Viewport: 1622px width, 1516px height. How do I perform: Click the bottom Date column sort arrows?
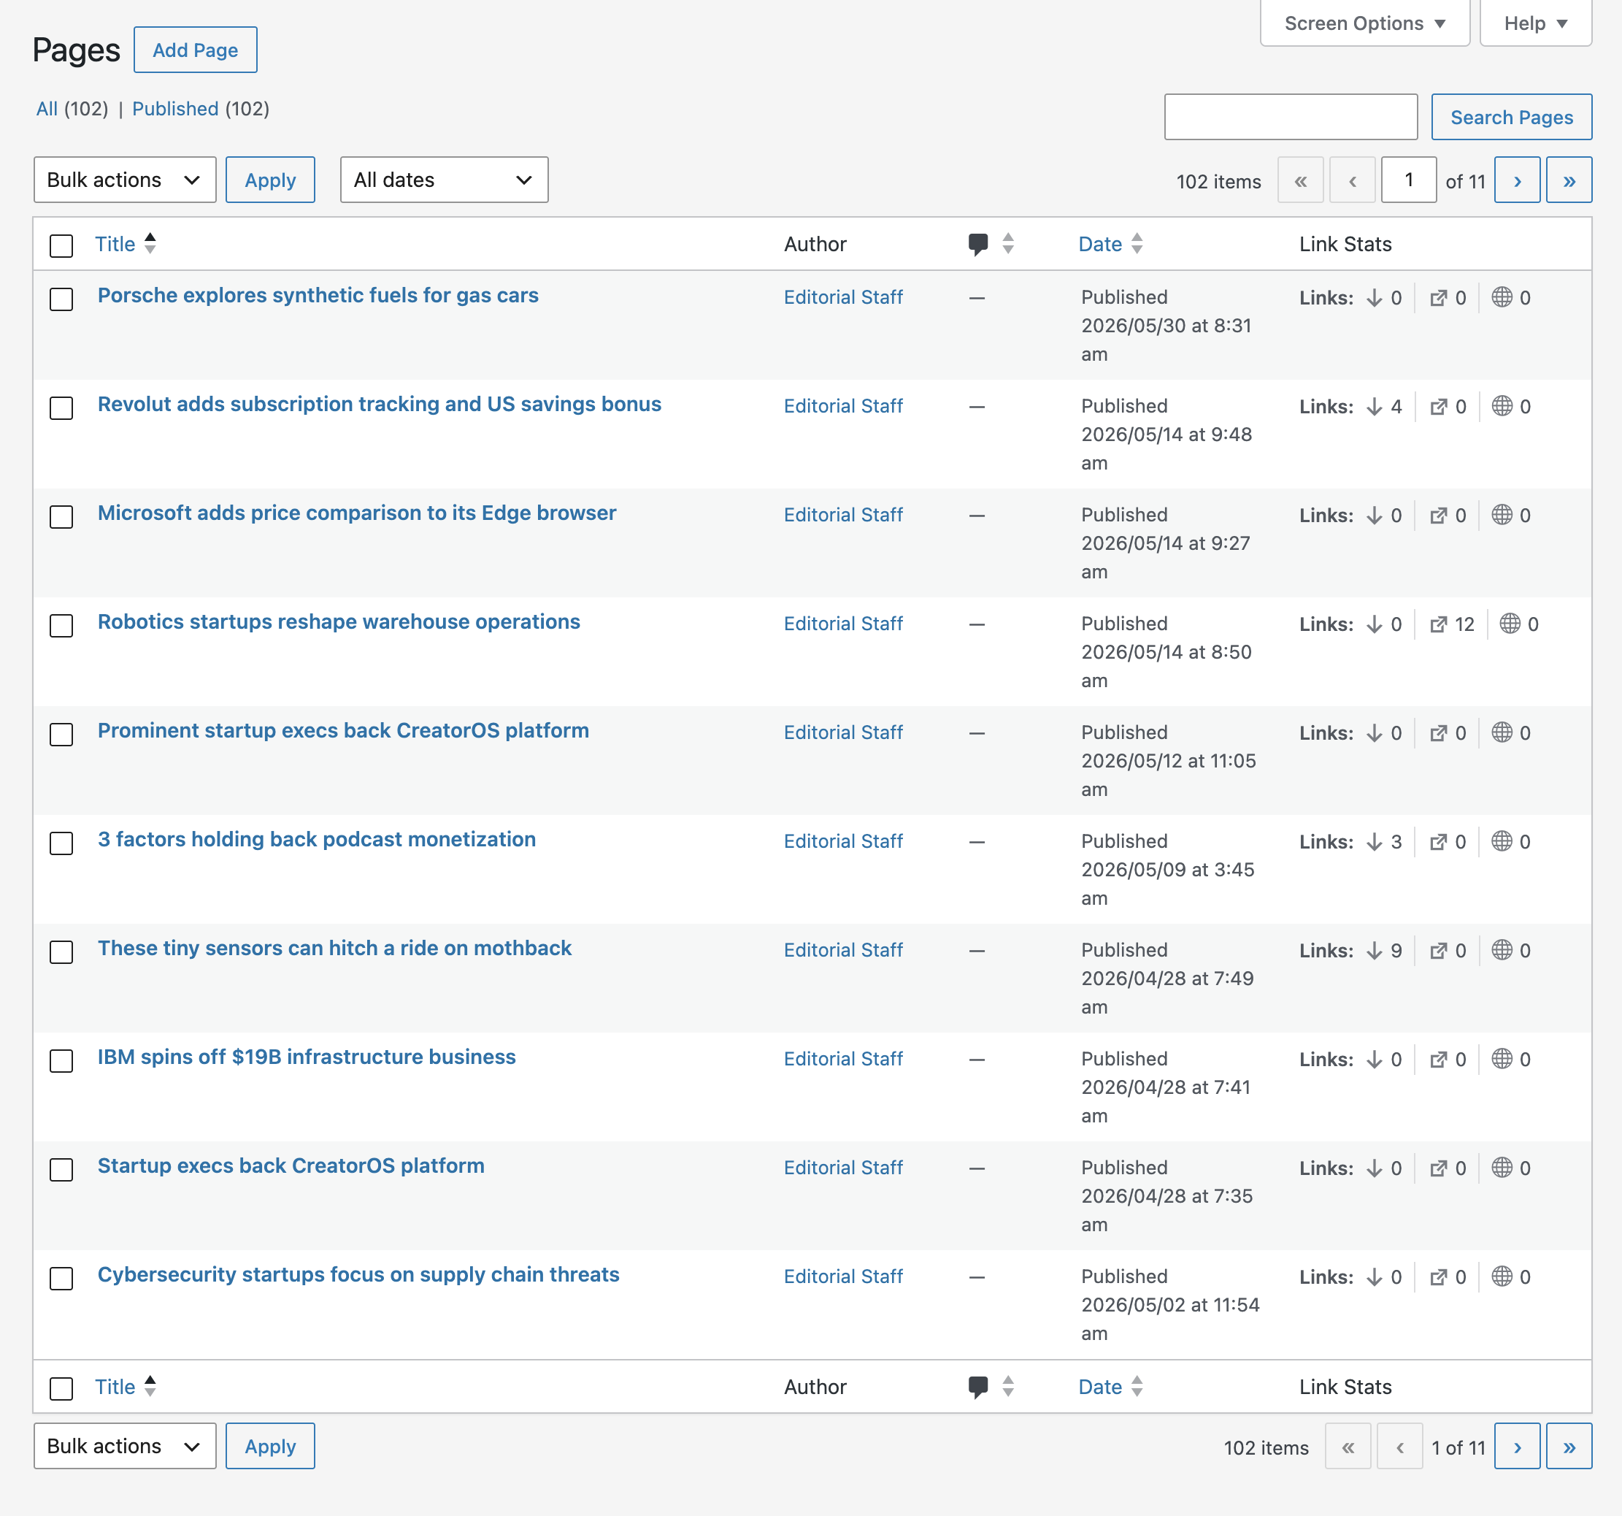[x=1137, y=1387]
